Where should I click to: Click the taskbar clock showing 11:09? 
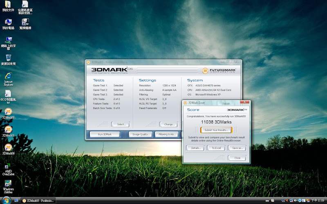click(x=318, y=200)
